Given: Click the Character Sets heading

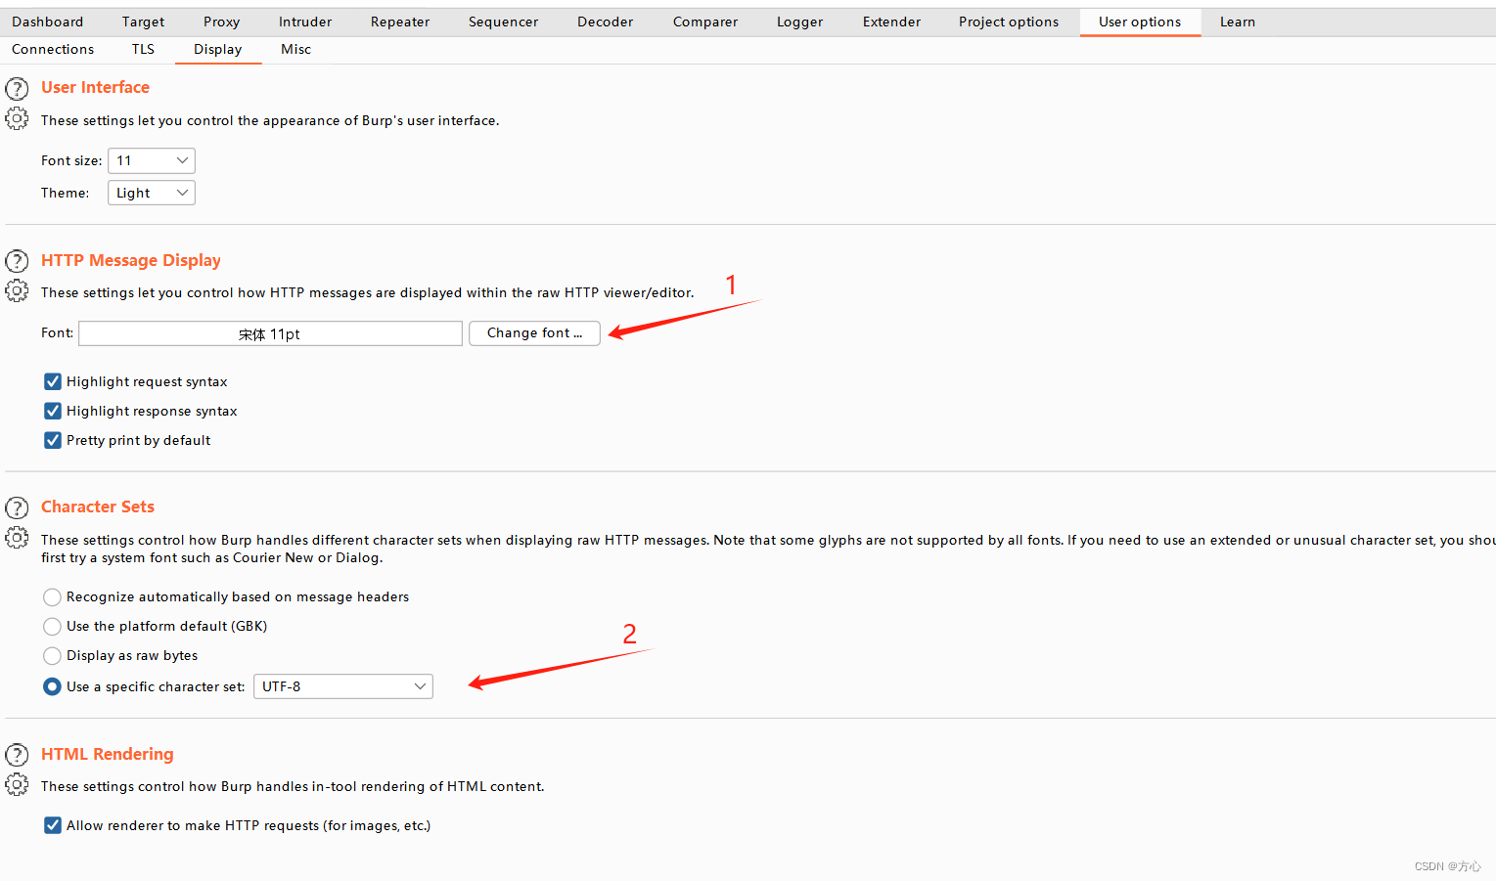Looking at the screenshot, I should 98,507.
